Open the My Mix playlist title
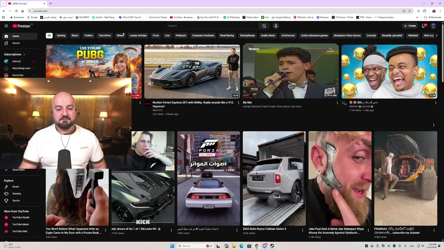Screen dimensions: 444x250 (247, 103)
